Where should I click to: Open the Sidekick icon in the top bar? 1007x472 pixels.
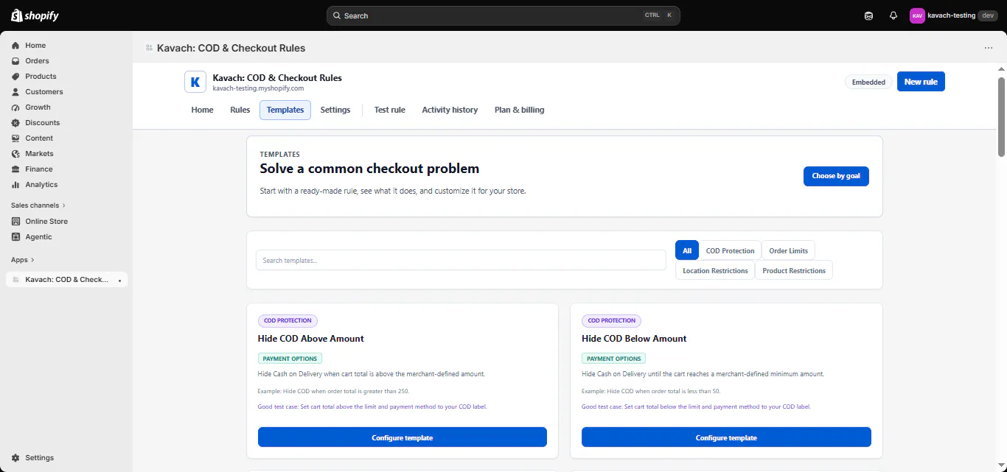[869, 15]
